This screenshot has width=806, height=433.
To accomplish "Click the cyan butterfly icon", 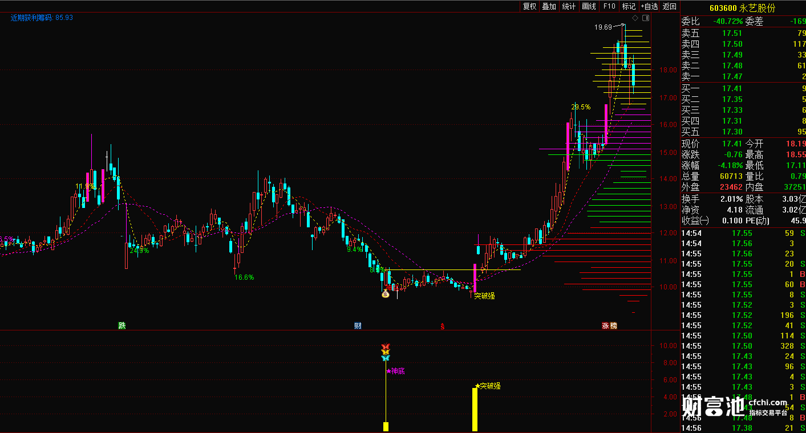I will tap(385, 358).
